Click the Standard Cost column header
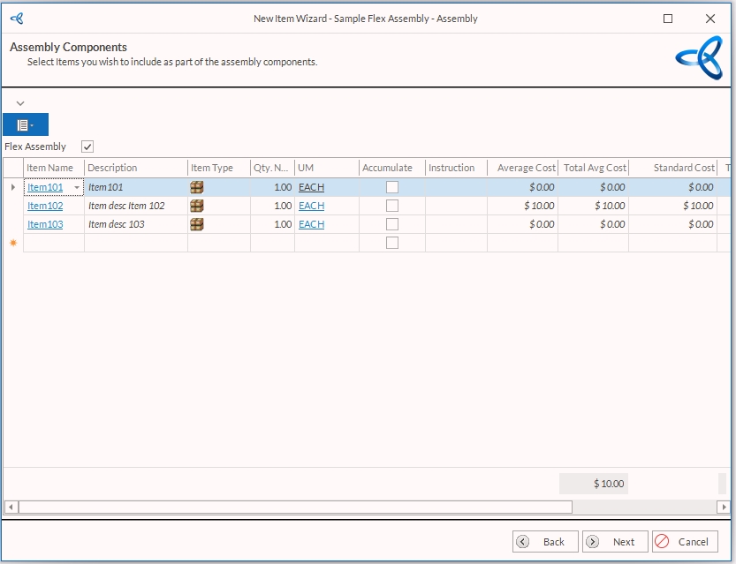736x564 pixels. (x=683, y=168)
